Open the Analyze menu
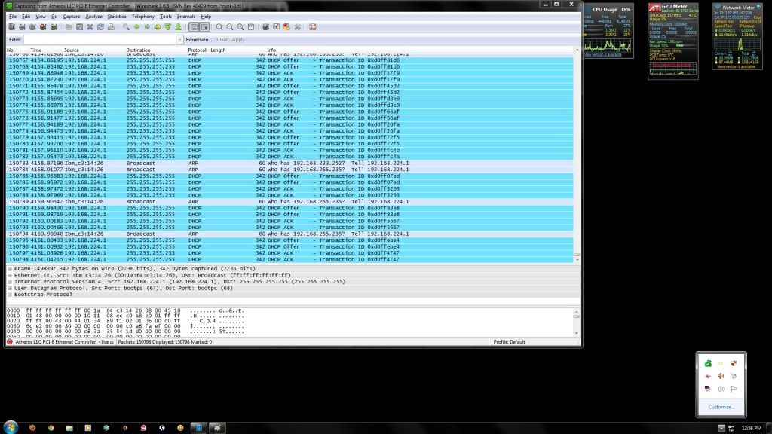This screenshot has height=434, width=772. pos(93,17)
